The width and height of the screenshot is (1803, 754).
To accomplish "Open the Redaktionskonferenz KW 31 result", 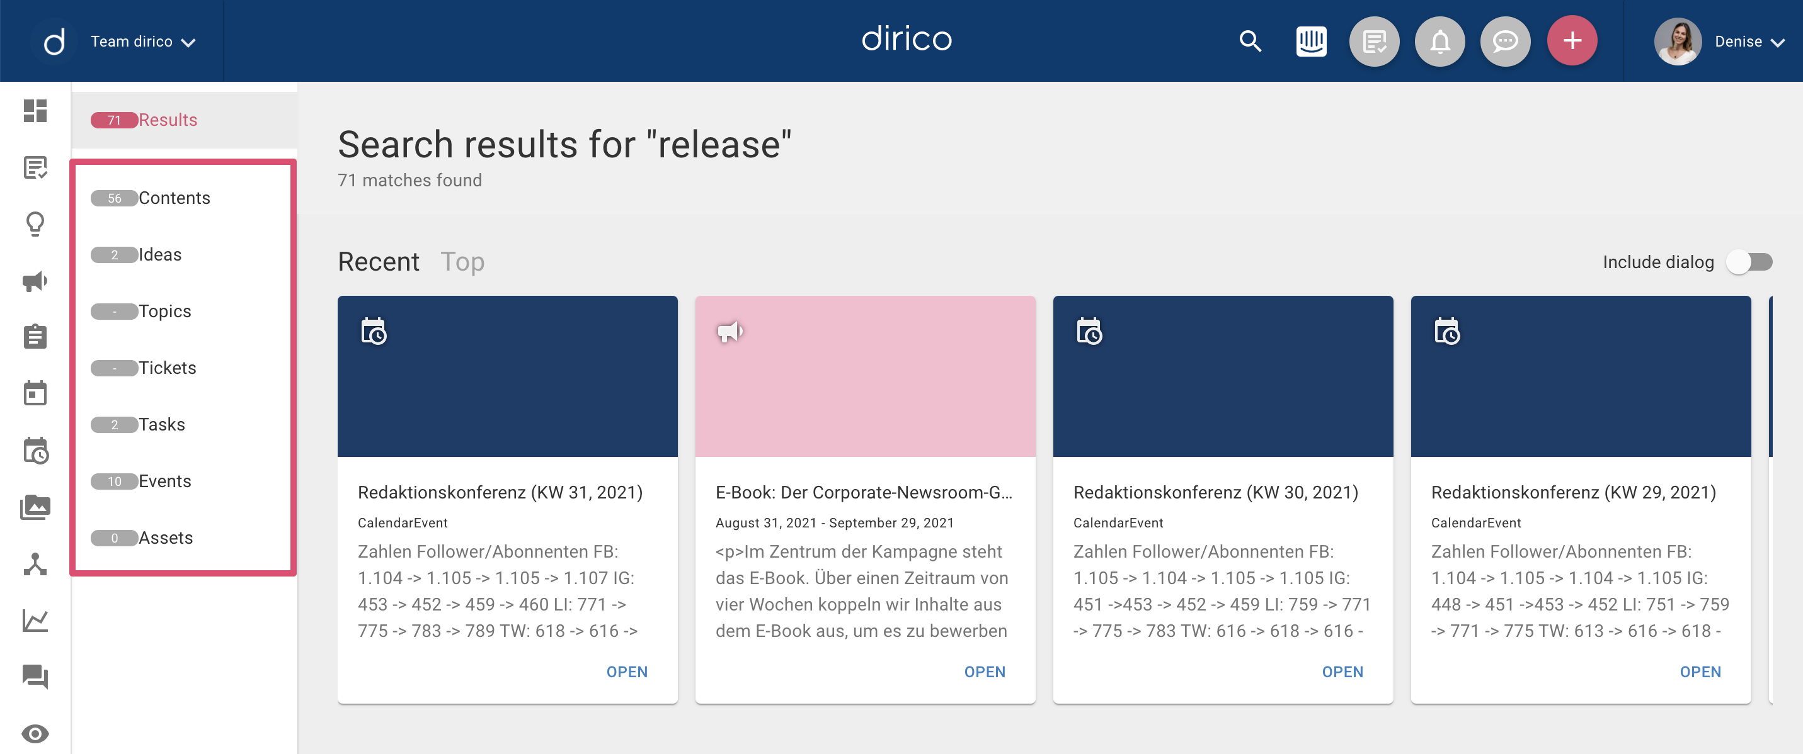I will [626, 672].
